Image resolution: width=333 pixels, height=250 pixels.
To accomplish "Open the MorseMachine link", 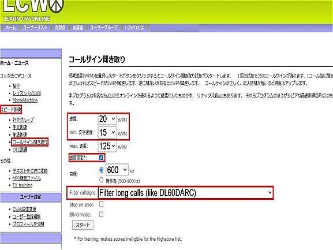I will pos(25,100).
